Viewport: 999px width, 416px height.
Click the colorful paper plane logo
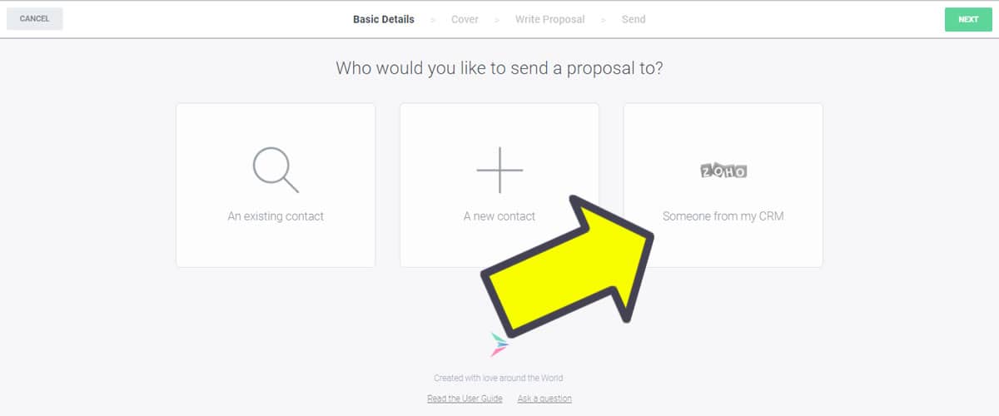[499, 344]
